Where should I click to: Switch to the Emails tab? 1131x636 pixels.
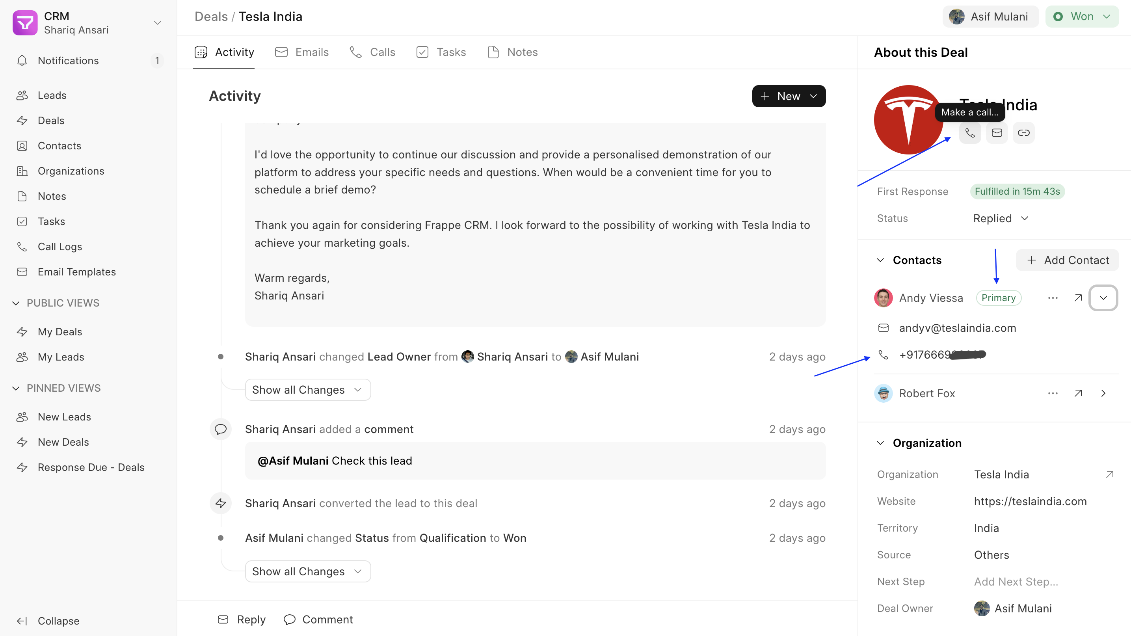pos(301,52)
